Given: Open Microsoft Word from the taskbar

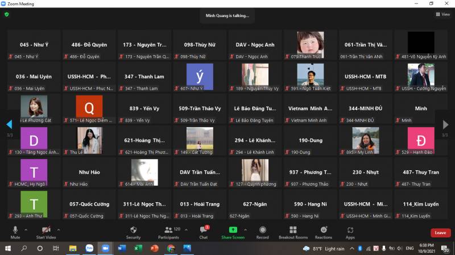Looking at the screenshot, I should (122, 248).
